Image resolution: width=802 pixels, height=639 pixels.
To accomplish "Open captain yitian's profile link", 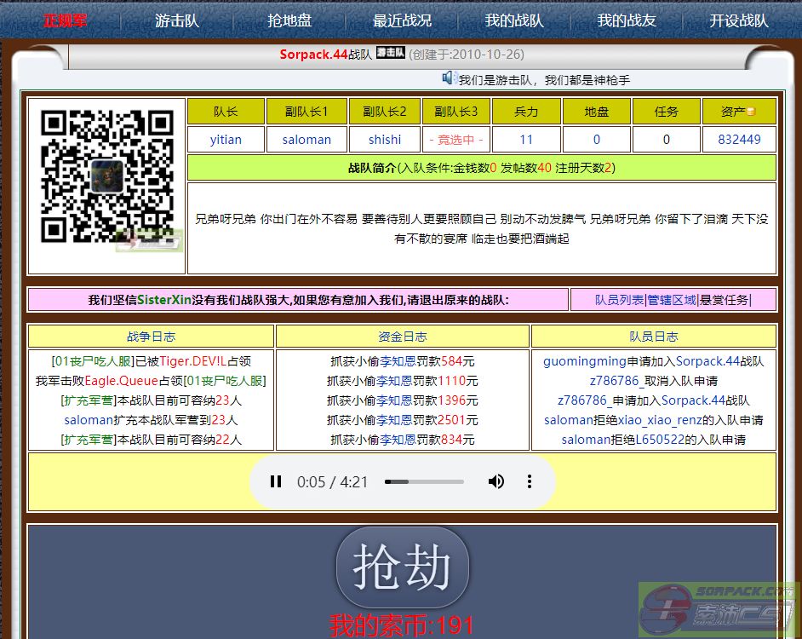I will click(x=226, y=139).
